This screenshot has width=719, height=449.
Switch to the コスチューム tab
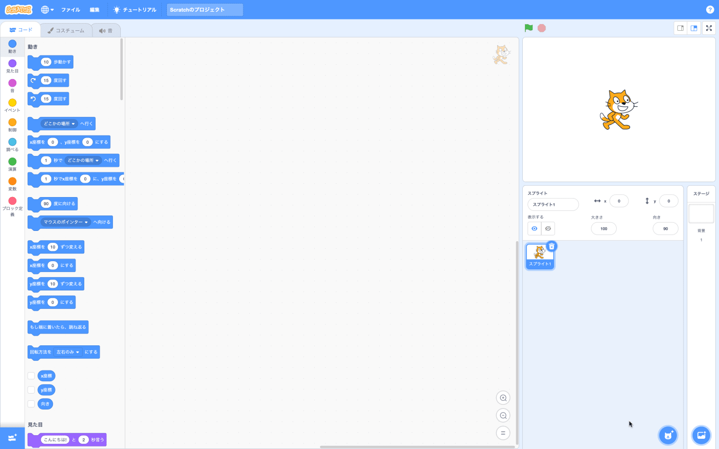(66, 30)
